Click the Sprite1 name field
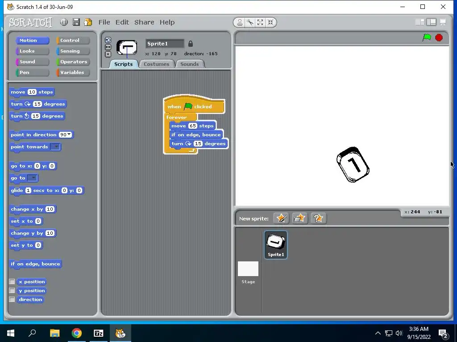 [x=165, y=44]
